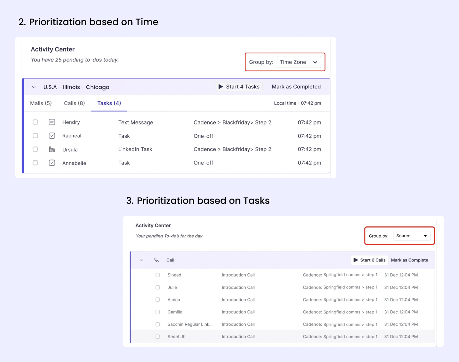Click Mark as Completed for the Chicago group

point(296,86)
